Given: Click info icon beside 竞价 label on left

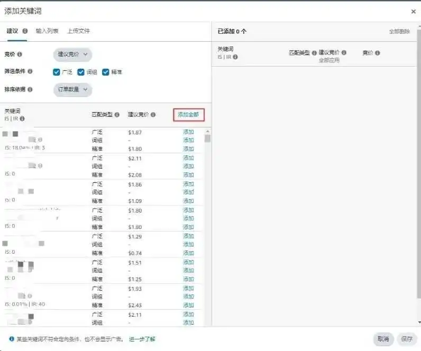Looking at the screenshot, I should click(20, 54).
